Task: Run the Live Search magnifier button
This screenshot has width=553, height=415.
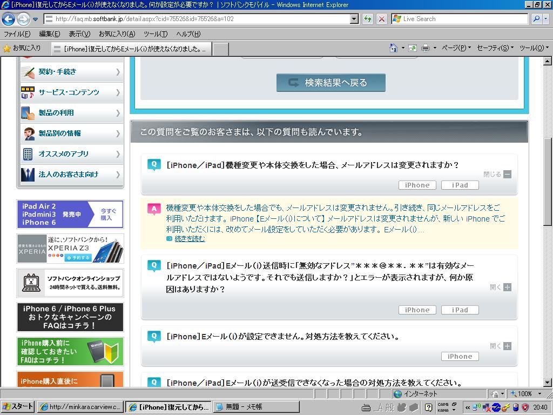Action: tap(536, 19)
